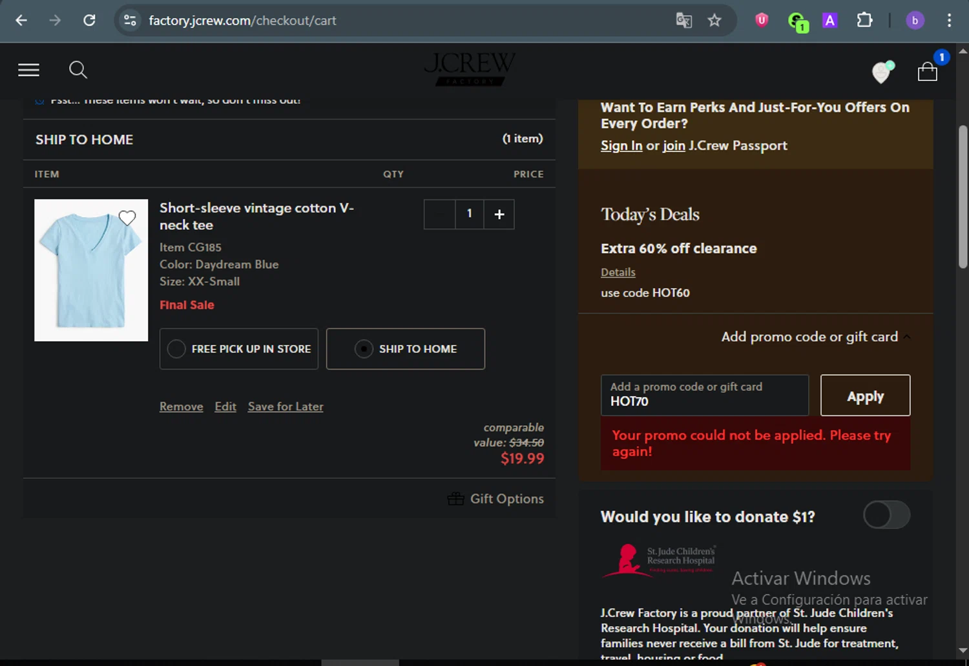Click the scrollbar down arrow
The width and height of the screenshot is (969, 666).
click(963, 650)
